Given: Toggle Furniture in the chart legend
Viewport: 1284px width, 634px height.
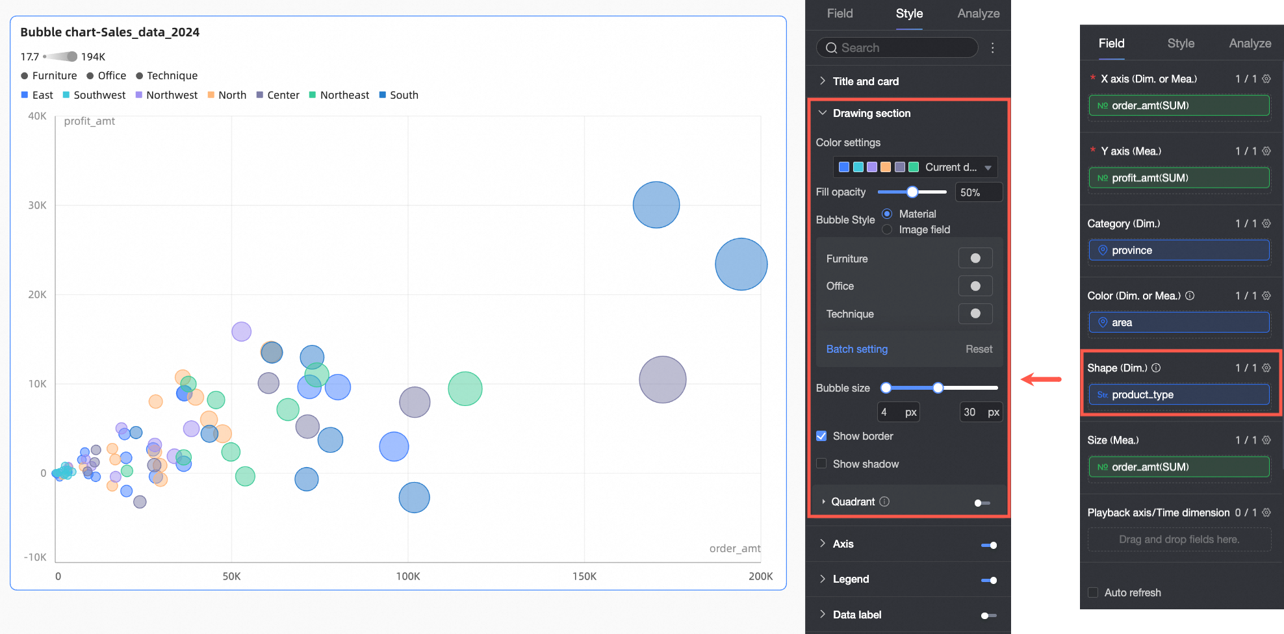Looking at the screenshot, I should [x=49, y=75].
